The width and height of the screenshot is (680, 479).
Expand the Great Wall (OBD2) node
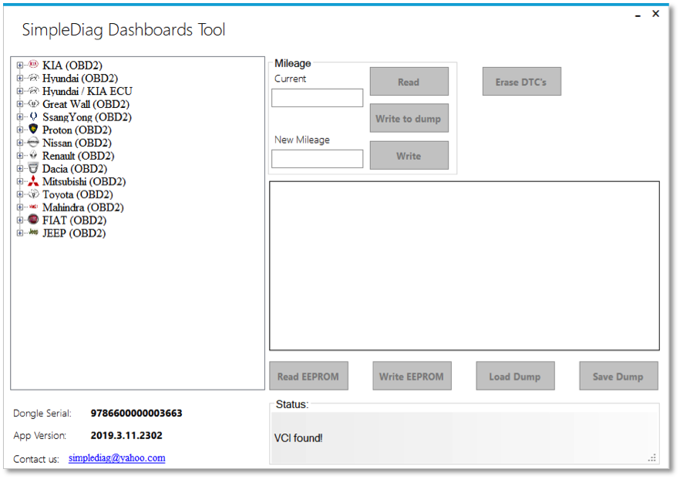click(x=20, y=104)
